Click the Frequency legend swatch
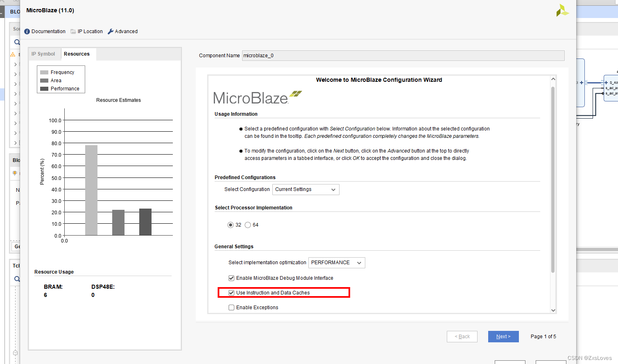This screenshot has height=364, width=618. [44, 72]
